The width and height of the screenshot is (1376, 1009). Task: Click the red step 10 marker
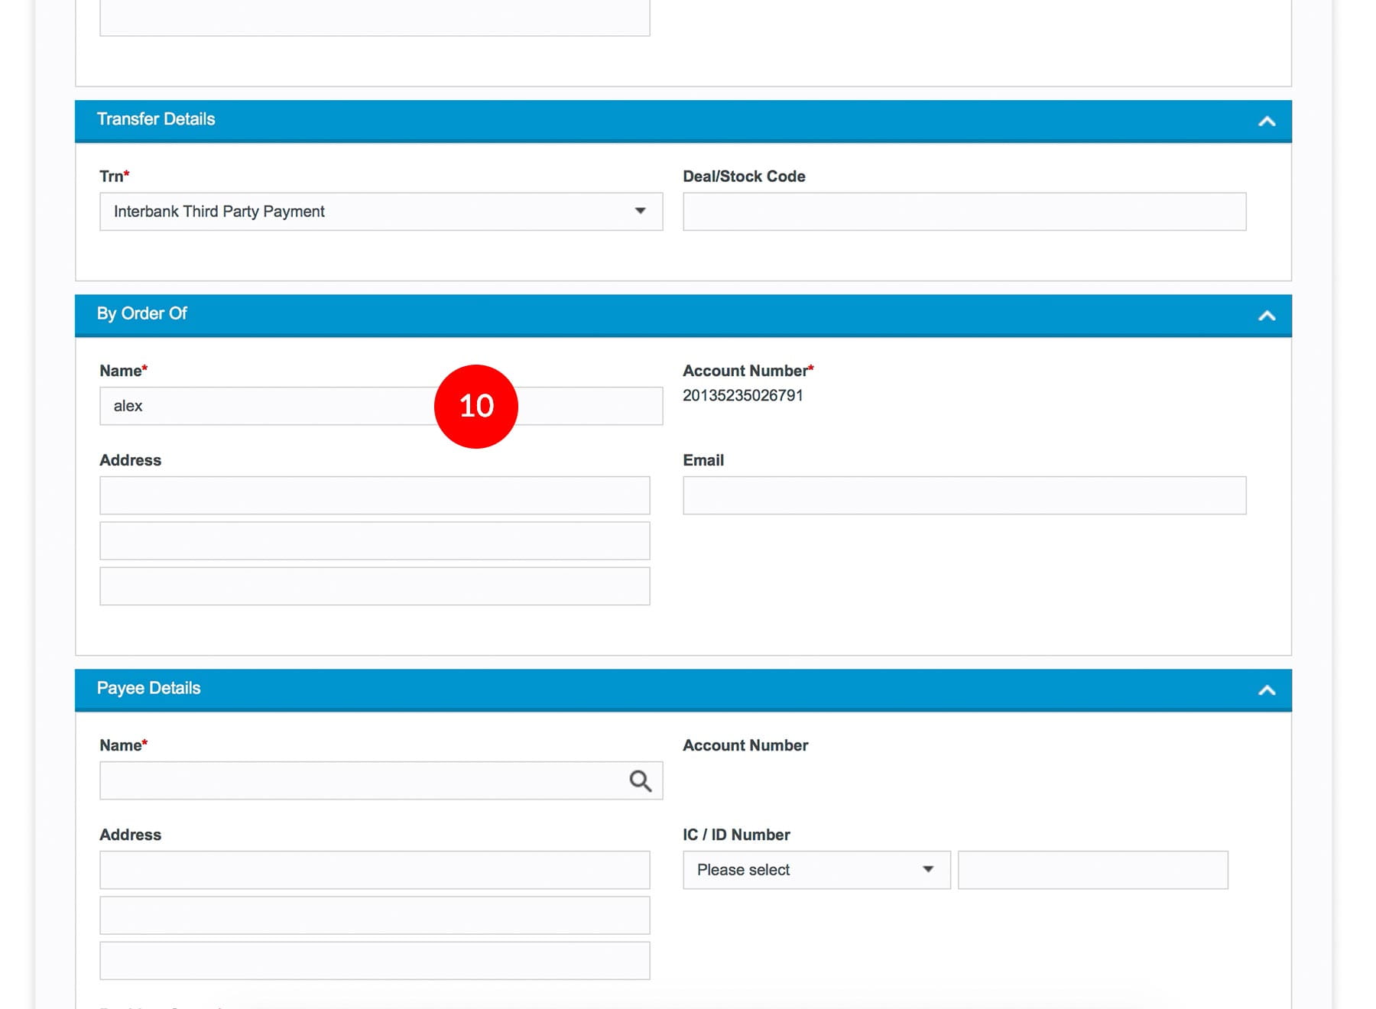(x=475, y=406)
